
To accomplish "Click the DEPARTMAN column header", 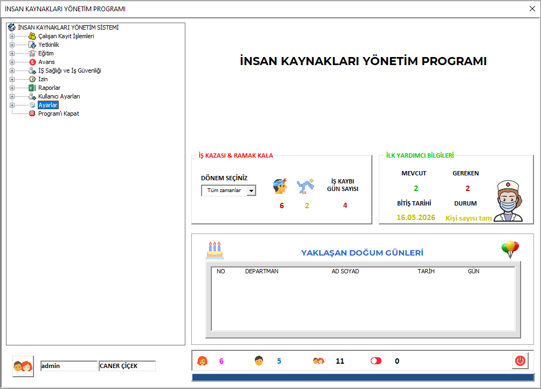I will pyautogui.click(x=261, y=271).
